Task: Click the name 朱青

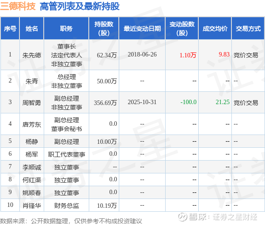Action: (32, 81)
